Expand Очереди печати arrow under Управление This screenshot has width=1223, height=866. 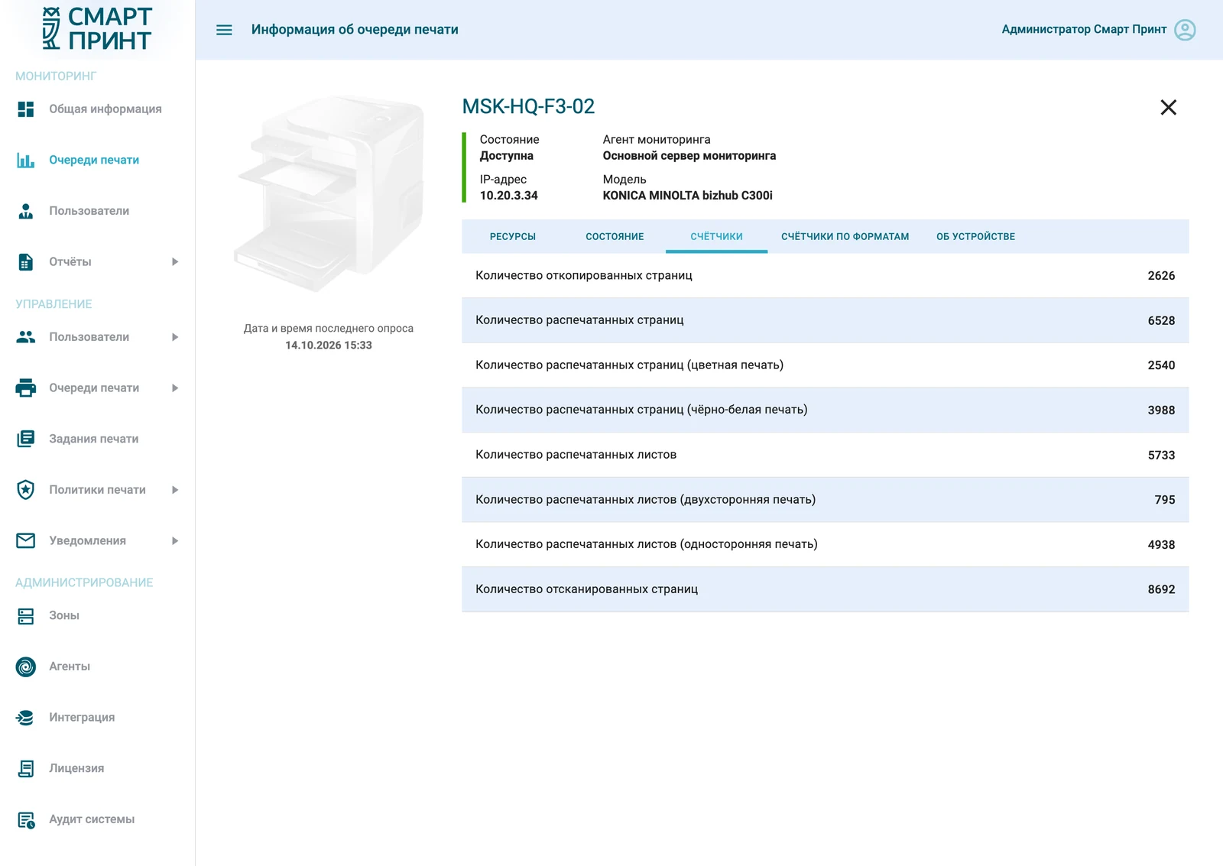[x=175, y=388]
